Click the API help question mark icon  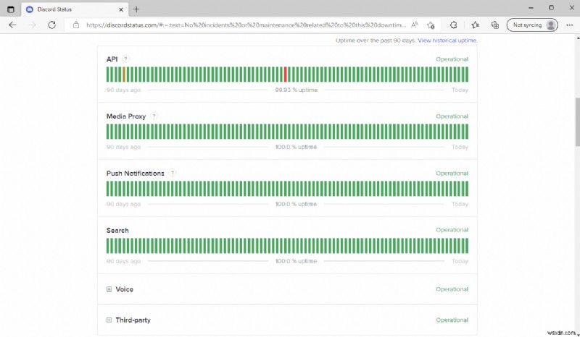(x=125, y=59)
